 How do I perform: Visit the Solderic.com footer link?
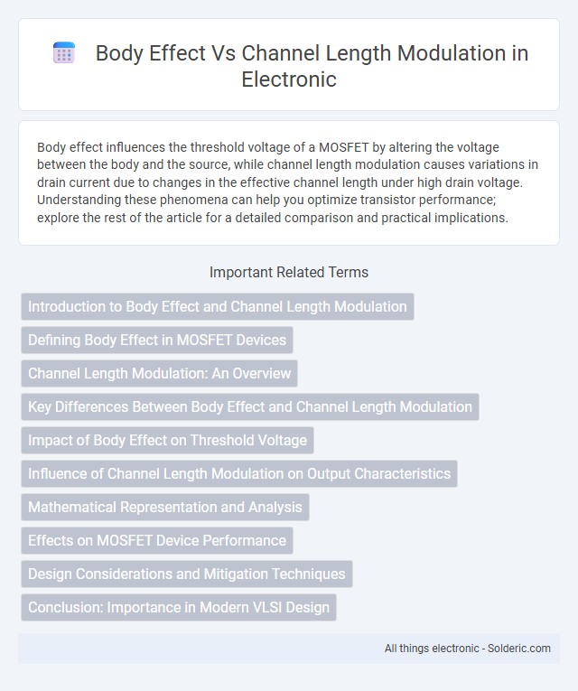click(x=519, y=649)
